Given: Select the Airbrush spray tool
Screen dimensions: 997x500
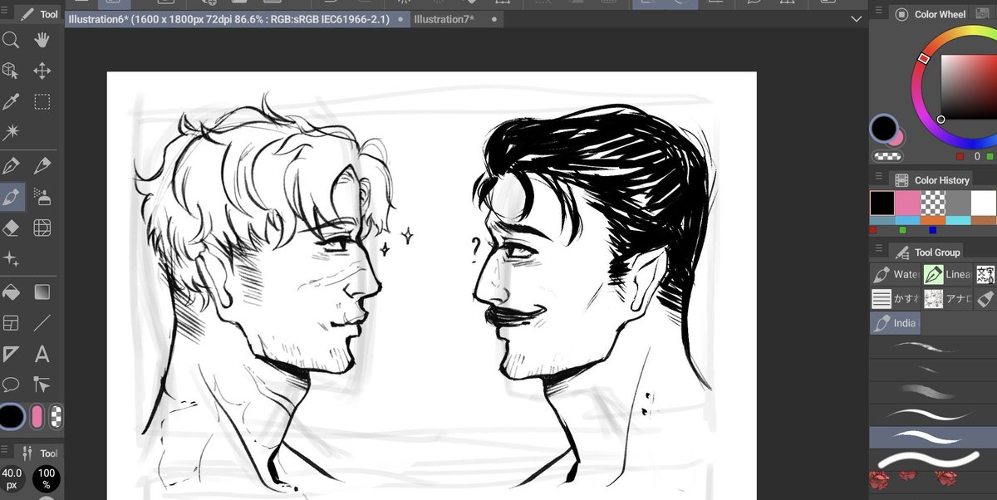Looking at the screenshot, I should click(42, 197).
